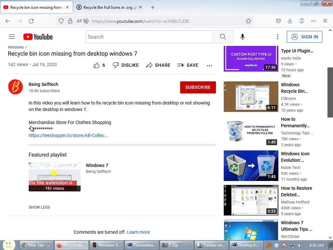The height and width of the screenshot is (250, 333).
Task: Open Firefox application menu
Action: coord(325,21)
